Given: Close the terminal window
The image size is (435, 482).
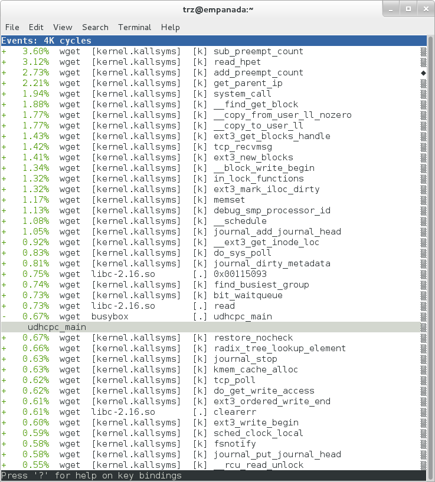Looking at the screenshot, I should click(x=423, y=9).
